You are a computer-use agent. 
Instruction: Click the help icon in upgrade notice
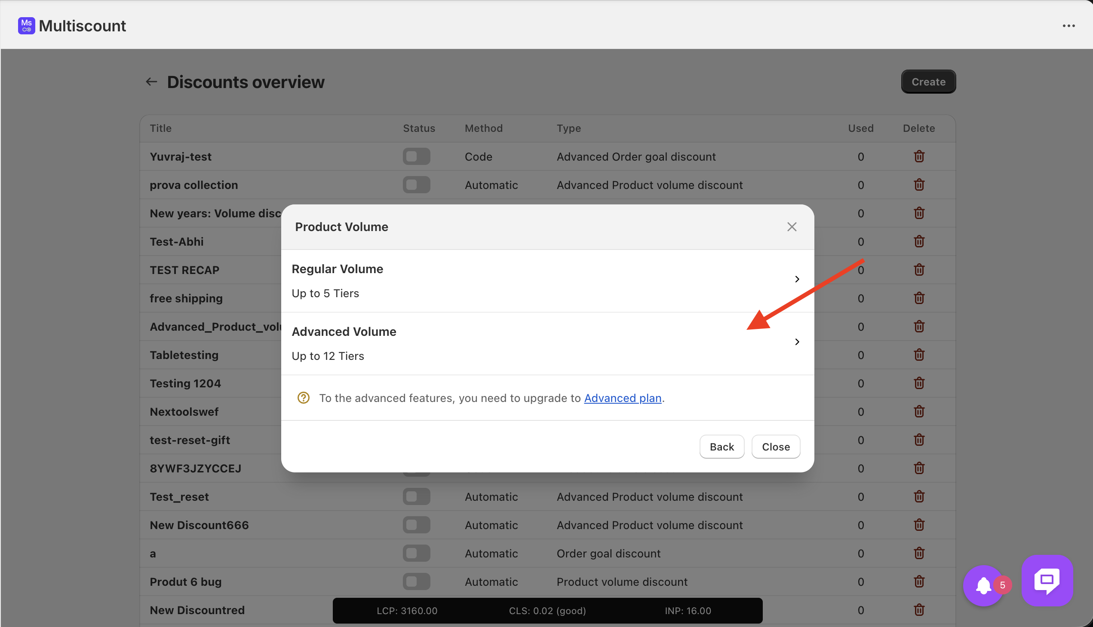[304, 398]
